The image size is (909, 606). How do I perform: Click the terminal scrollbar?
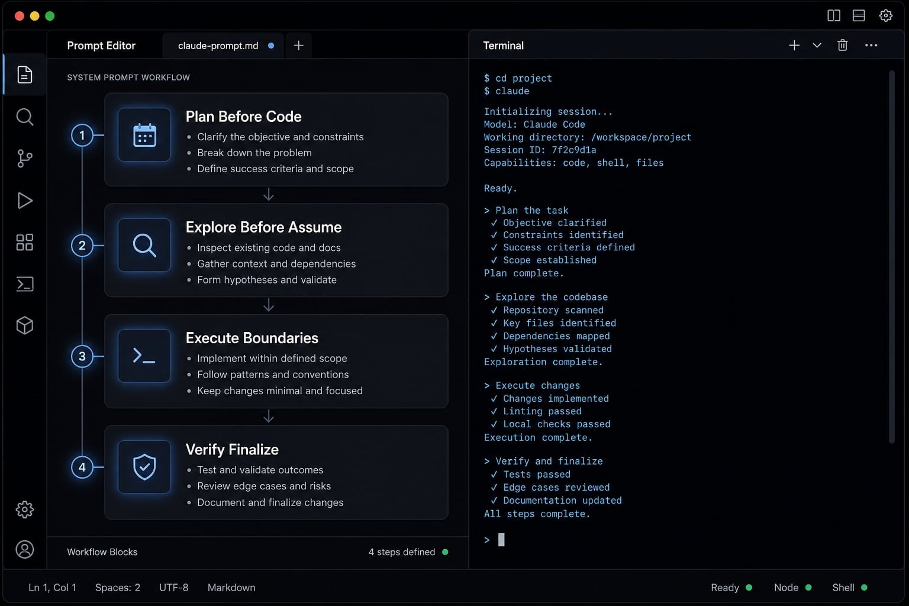(x=891, y=256)
